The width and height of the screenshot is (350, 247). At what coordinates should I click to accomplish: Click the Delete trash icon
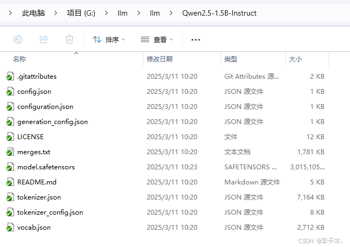pyautogui.click(x=70, y=39)
